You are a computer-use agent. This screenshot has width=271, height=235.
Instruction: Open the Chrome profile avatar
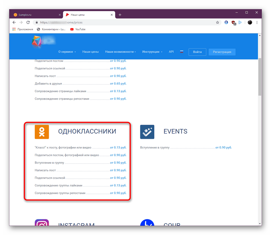coord(250,22)
